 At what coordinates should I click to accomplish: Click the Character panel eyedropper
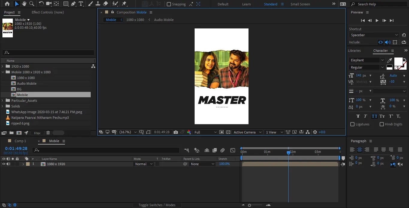(x=390, y=60)
